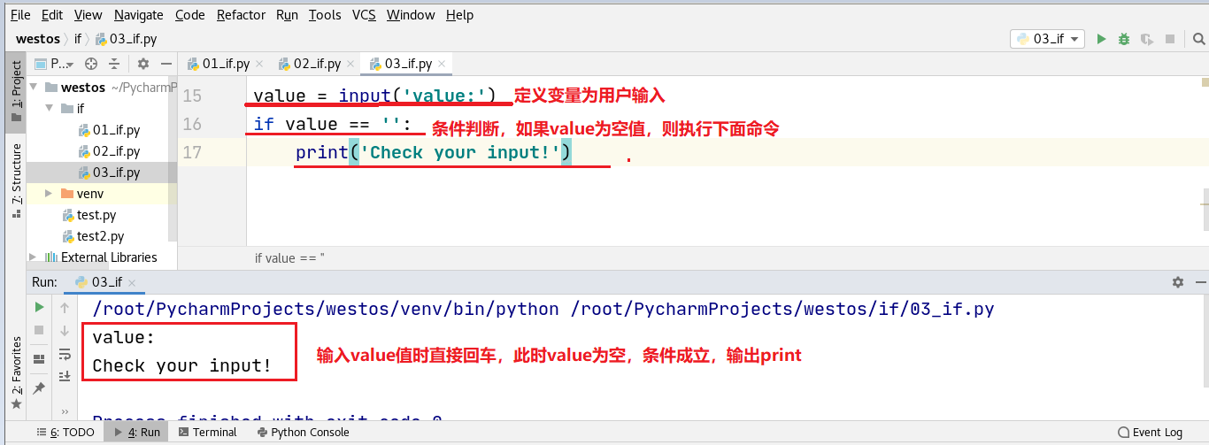
Task: Open the Edit menu
Action: (52, 15)
